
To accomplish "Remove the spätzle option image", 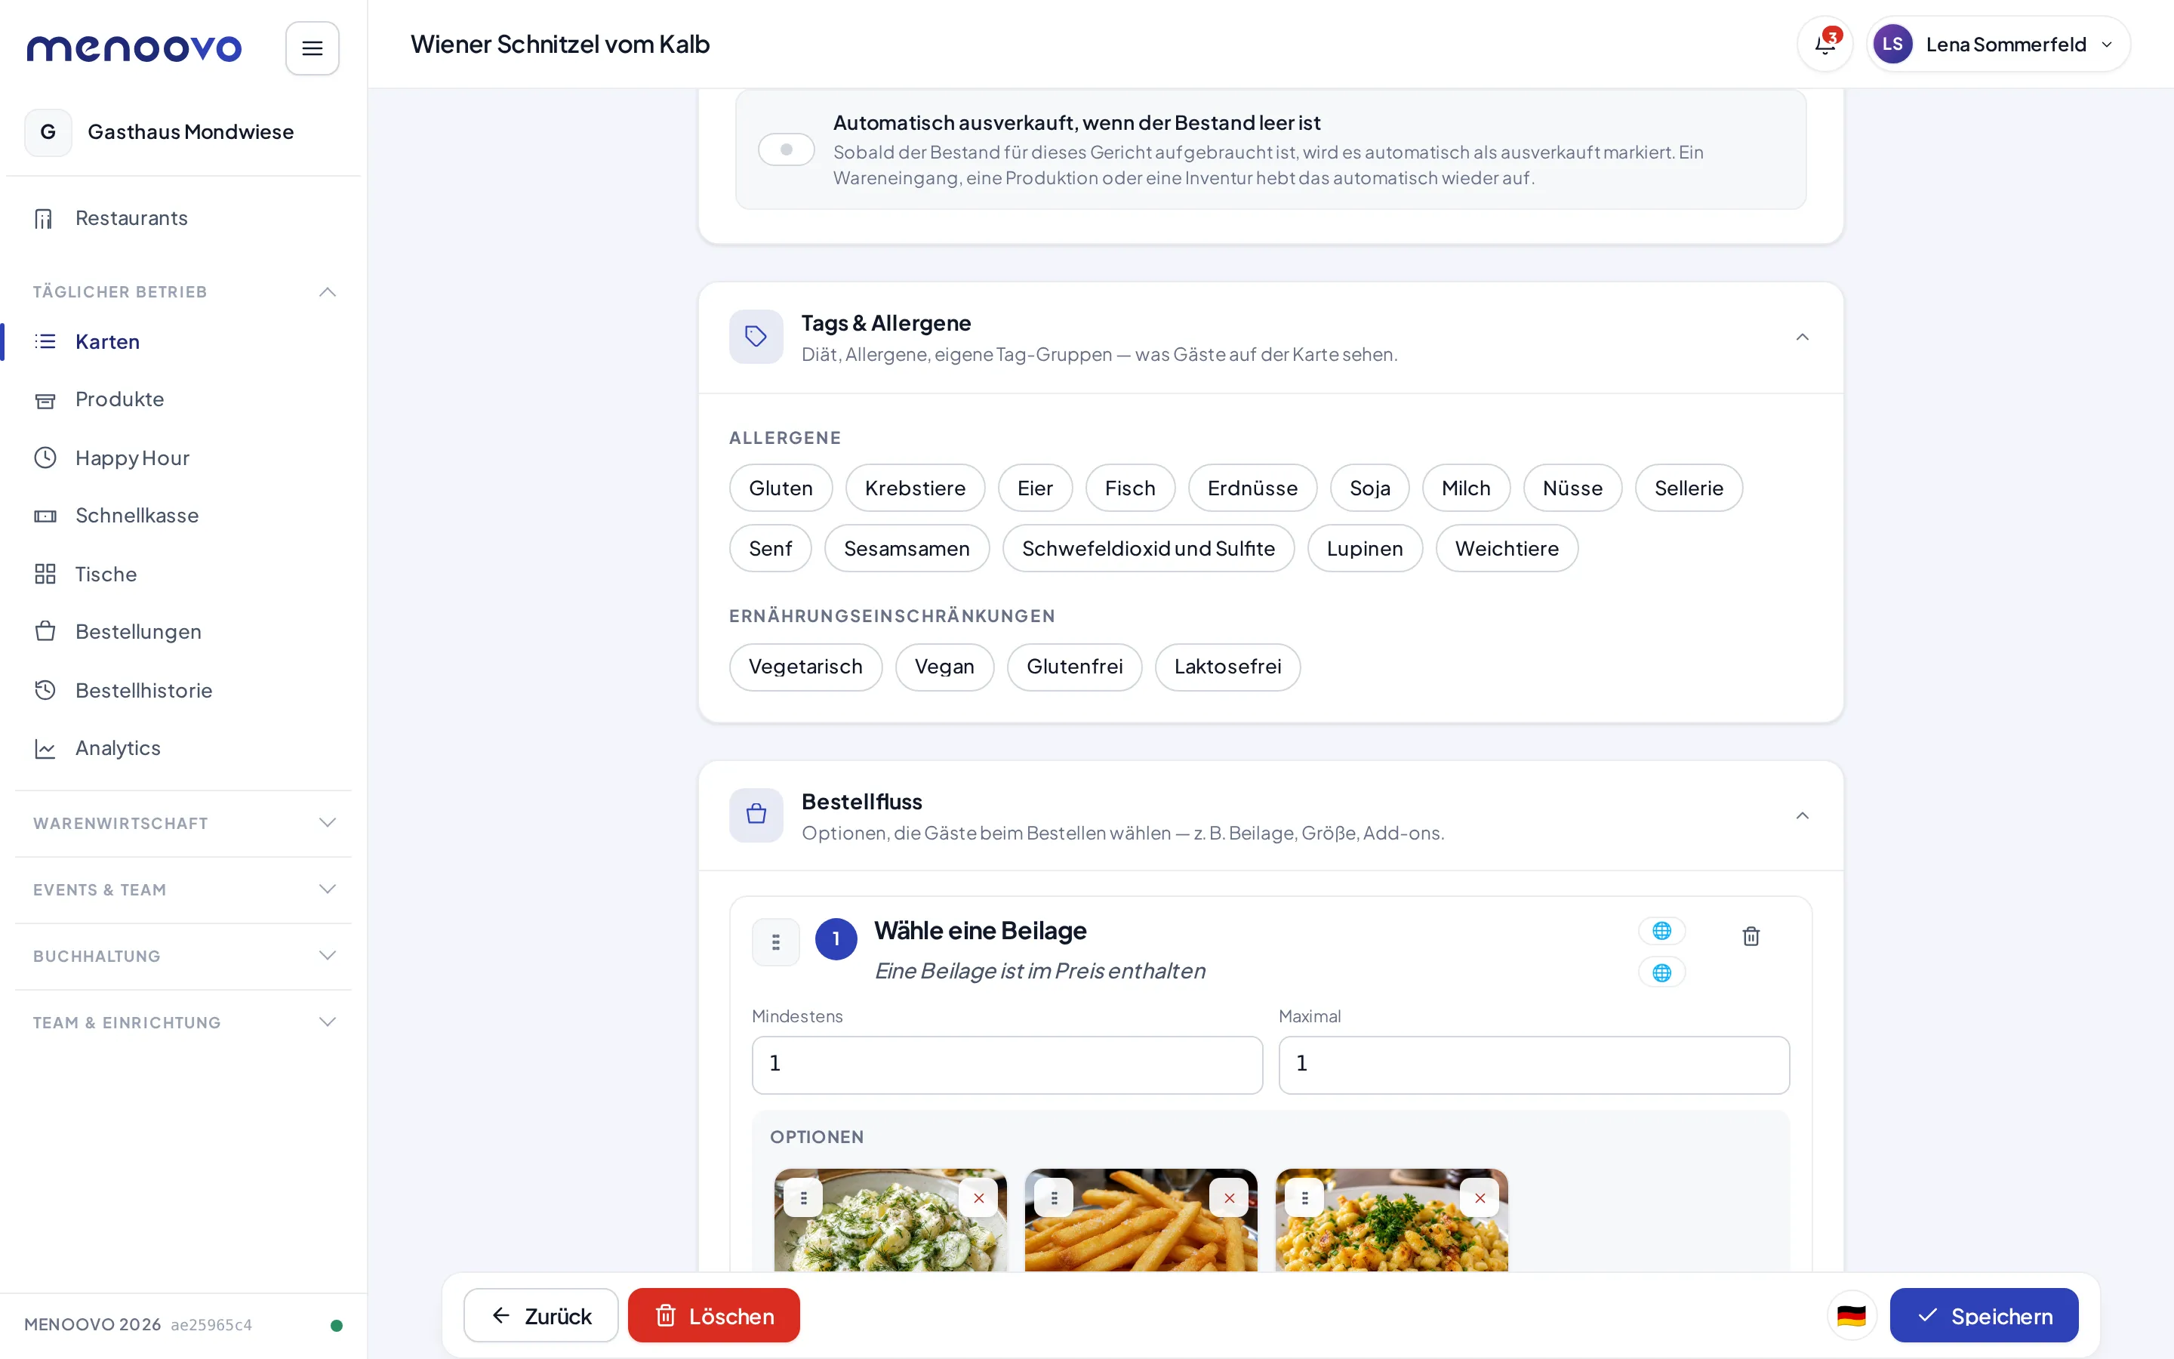I will [x=1480, y=1198].
